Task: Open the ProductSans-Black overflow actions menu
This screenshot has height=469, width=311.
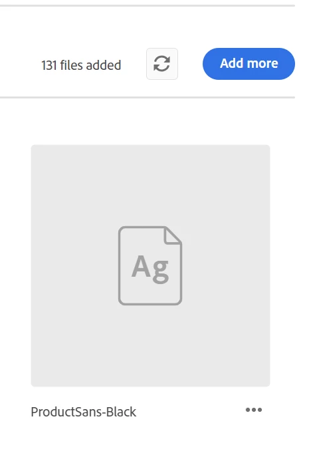Action: tap(254, 410)
